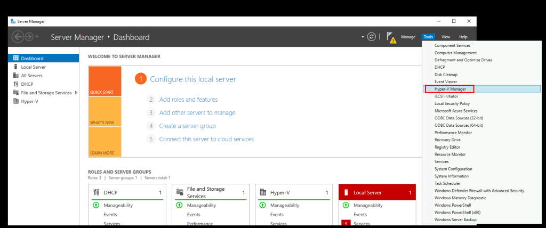Click Events in the DHCP tile
The width and height of the screenshot is (546, 228).
pos(110,215)
